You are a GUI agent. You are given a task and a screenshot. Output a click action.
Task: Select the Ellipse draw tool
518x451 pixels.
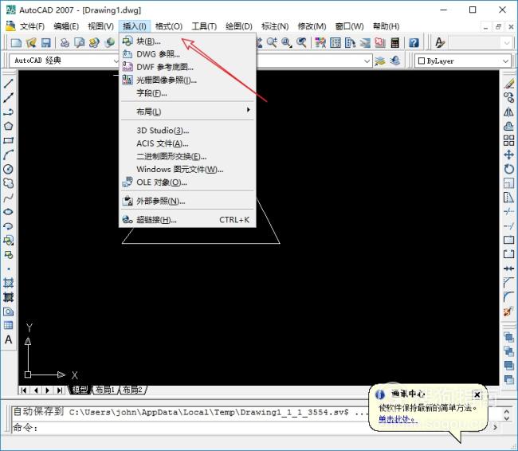click(8, 212)
